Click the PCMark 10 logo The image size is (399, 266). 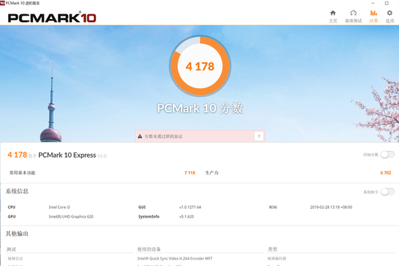[x=52, y=18]
